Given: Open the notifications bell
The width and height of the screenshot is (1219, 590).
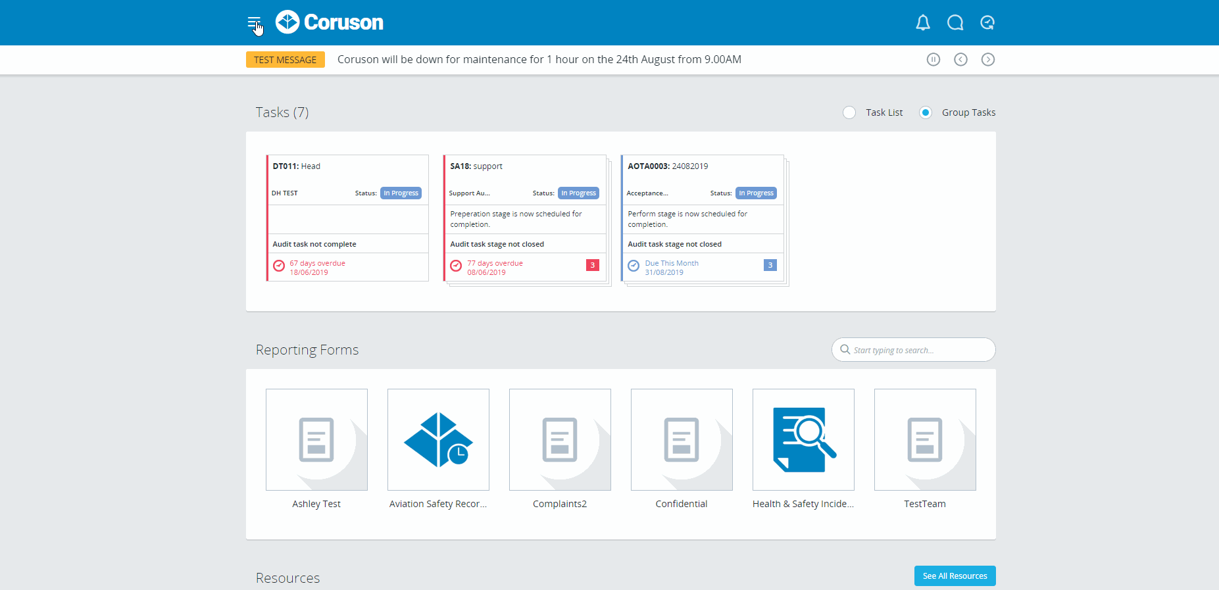Looking at the screenshot, I should 923,23.
